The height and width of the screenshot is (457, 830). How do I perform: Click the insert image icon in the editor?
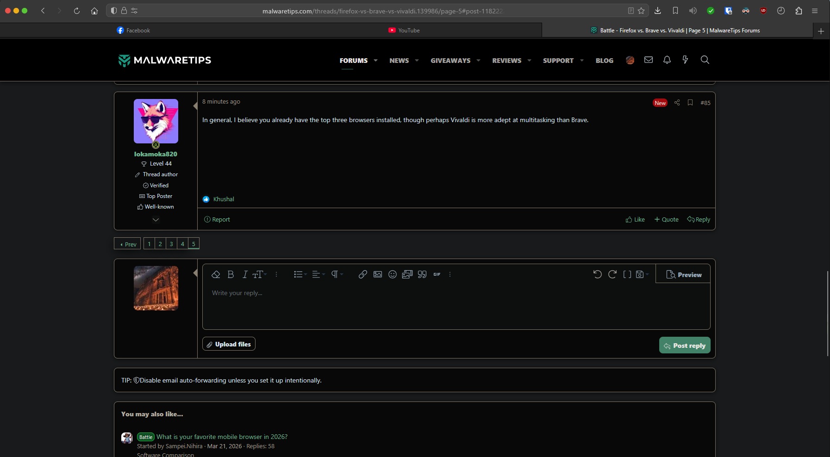click(x=378, y=274)
